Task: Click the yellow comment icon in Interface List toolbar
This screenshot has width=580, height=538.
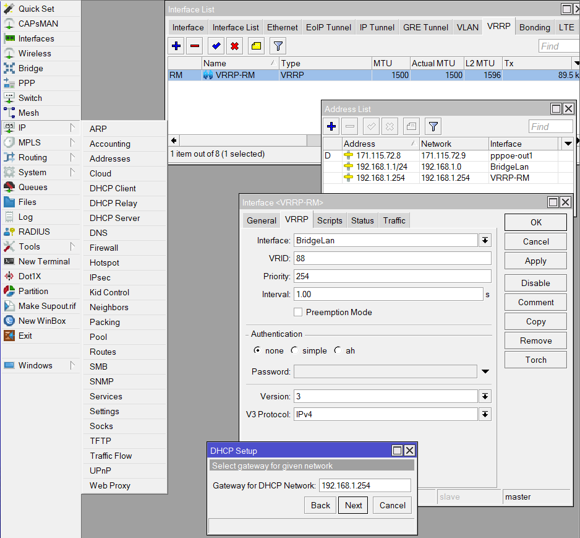Action: (256, 46)
